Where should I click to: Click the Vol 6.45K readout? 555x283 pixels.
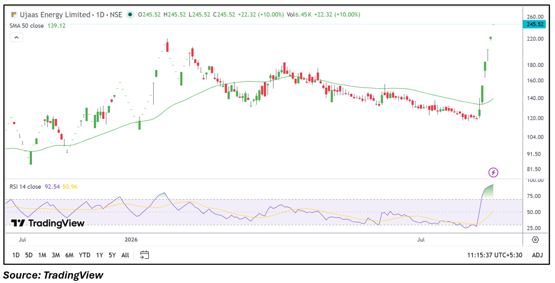298,15
